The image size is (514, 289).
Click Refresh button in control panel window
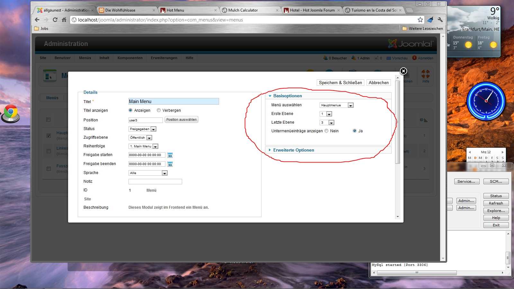pyautogui.click(x=496, y=203)
